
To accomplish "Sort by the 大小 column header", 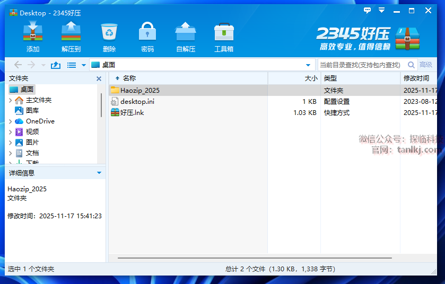I will point(294,78).
